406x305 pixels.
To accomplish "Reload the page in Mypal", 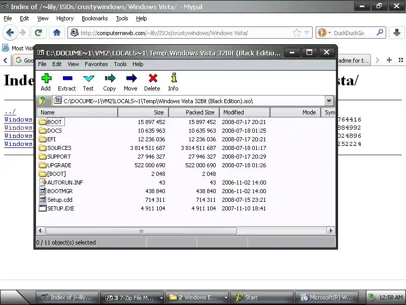I will [x=38, y=33].
